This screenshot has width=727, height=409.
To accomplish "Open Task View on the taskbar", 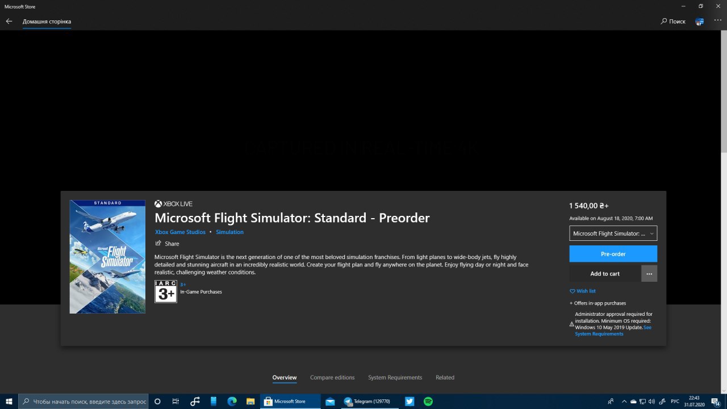I will (176, 401).
